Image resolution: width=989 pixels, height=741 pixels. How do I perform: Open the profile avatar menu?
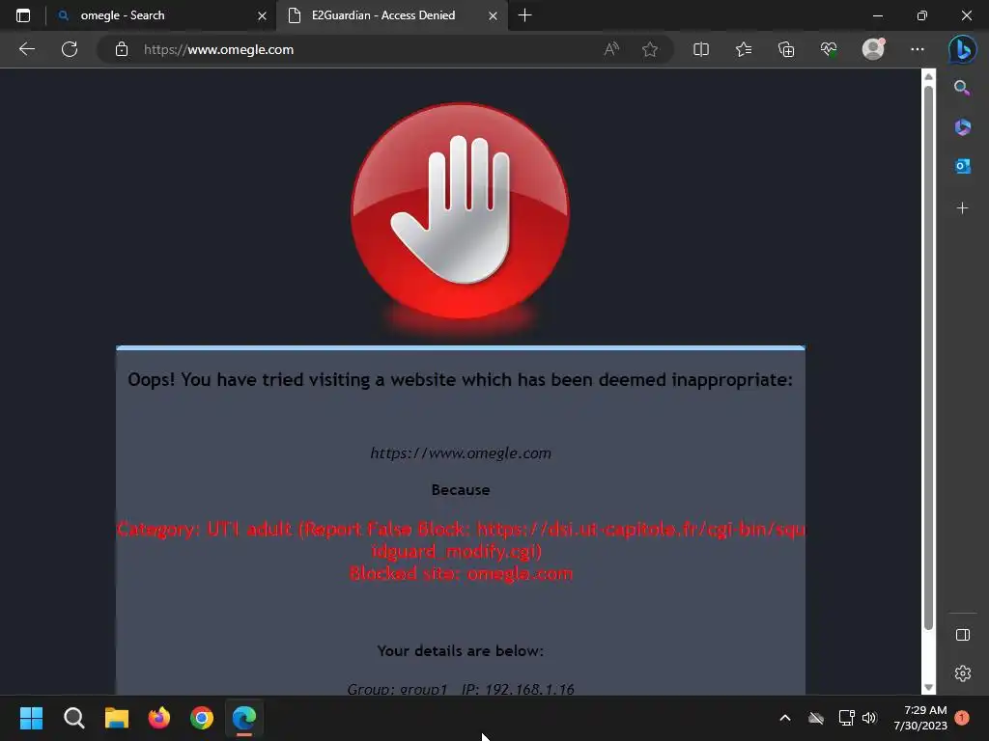pyautogui.click(x=873, y=49)
